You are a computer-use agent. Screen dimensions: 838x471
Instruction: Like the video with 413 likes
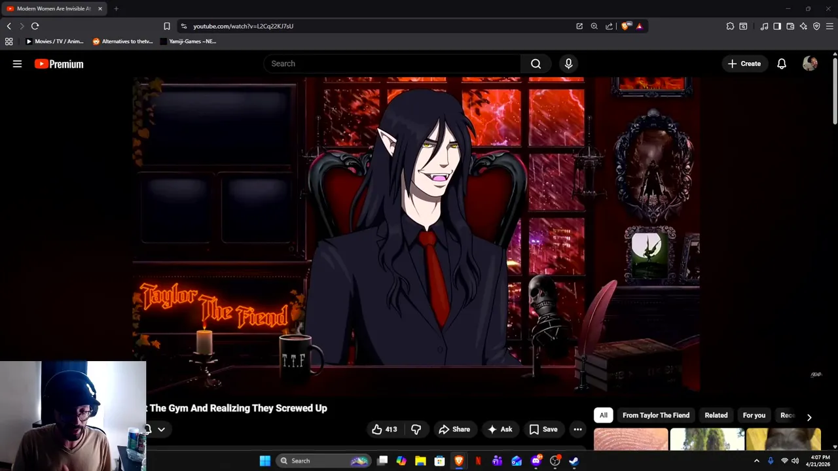[384, 429]
